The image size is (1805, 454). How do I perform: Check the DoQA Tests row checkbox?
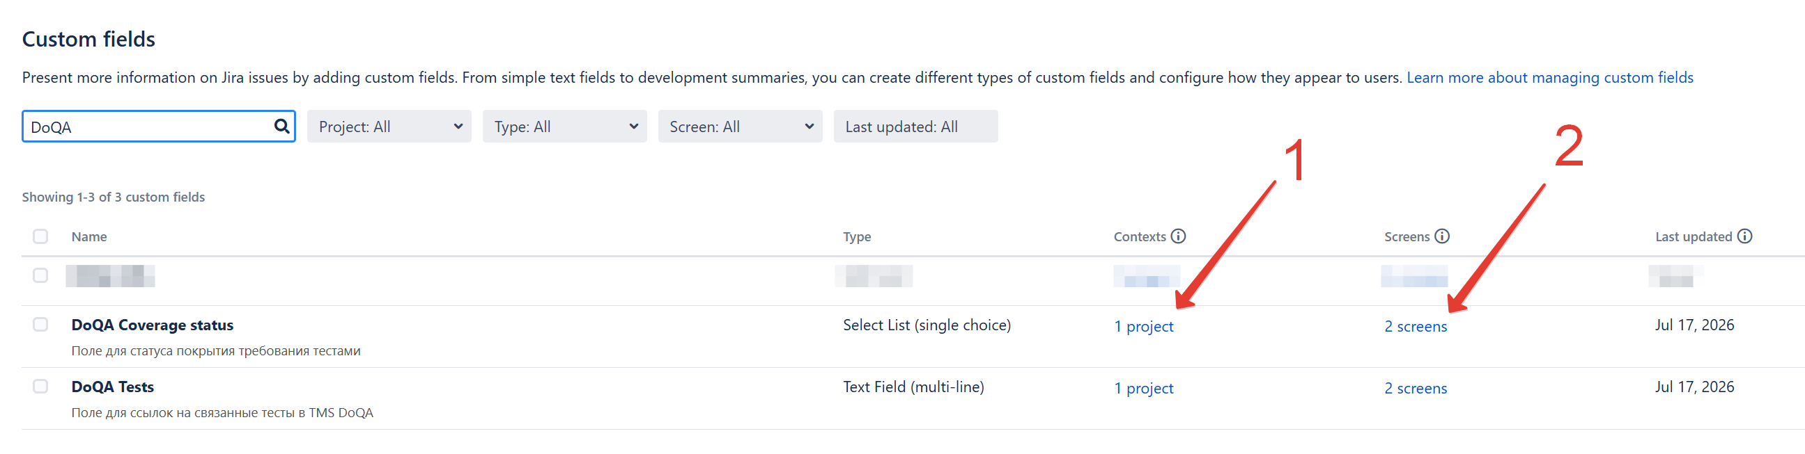40,386
